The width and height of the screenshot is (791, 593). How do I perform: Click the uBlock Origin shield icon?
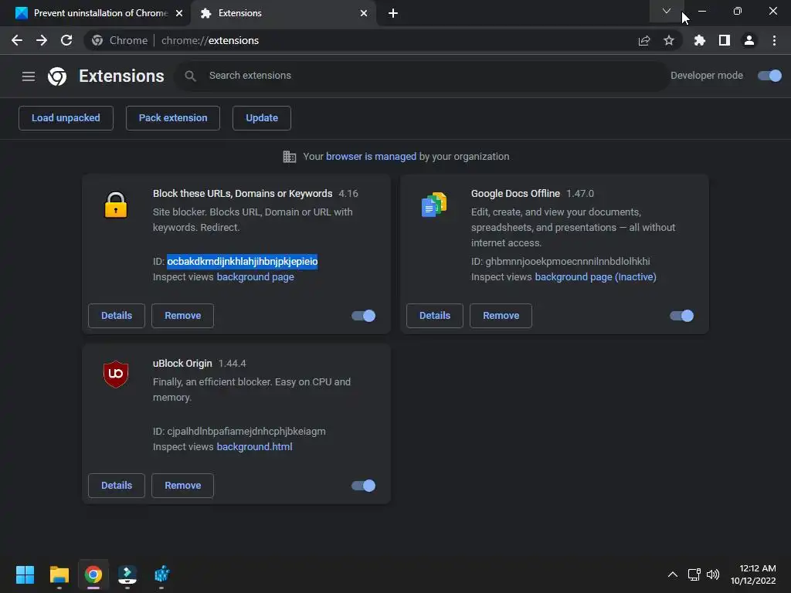click(x=116, y=374)
